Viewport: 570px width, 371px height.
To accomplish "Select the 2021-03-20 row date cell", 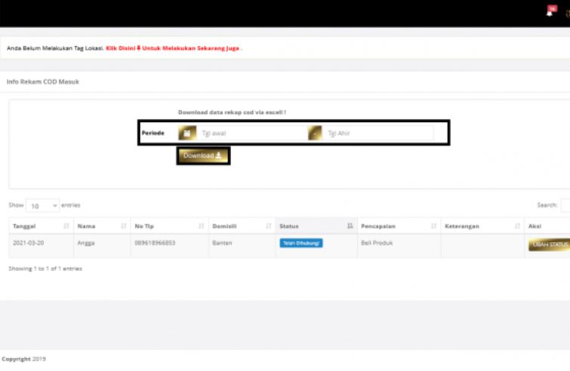I will click(30, 244).
